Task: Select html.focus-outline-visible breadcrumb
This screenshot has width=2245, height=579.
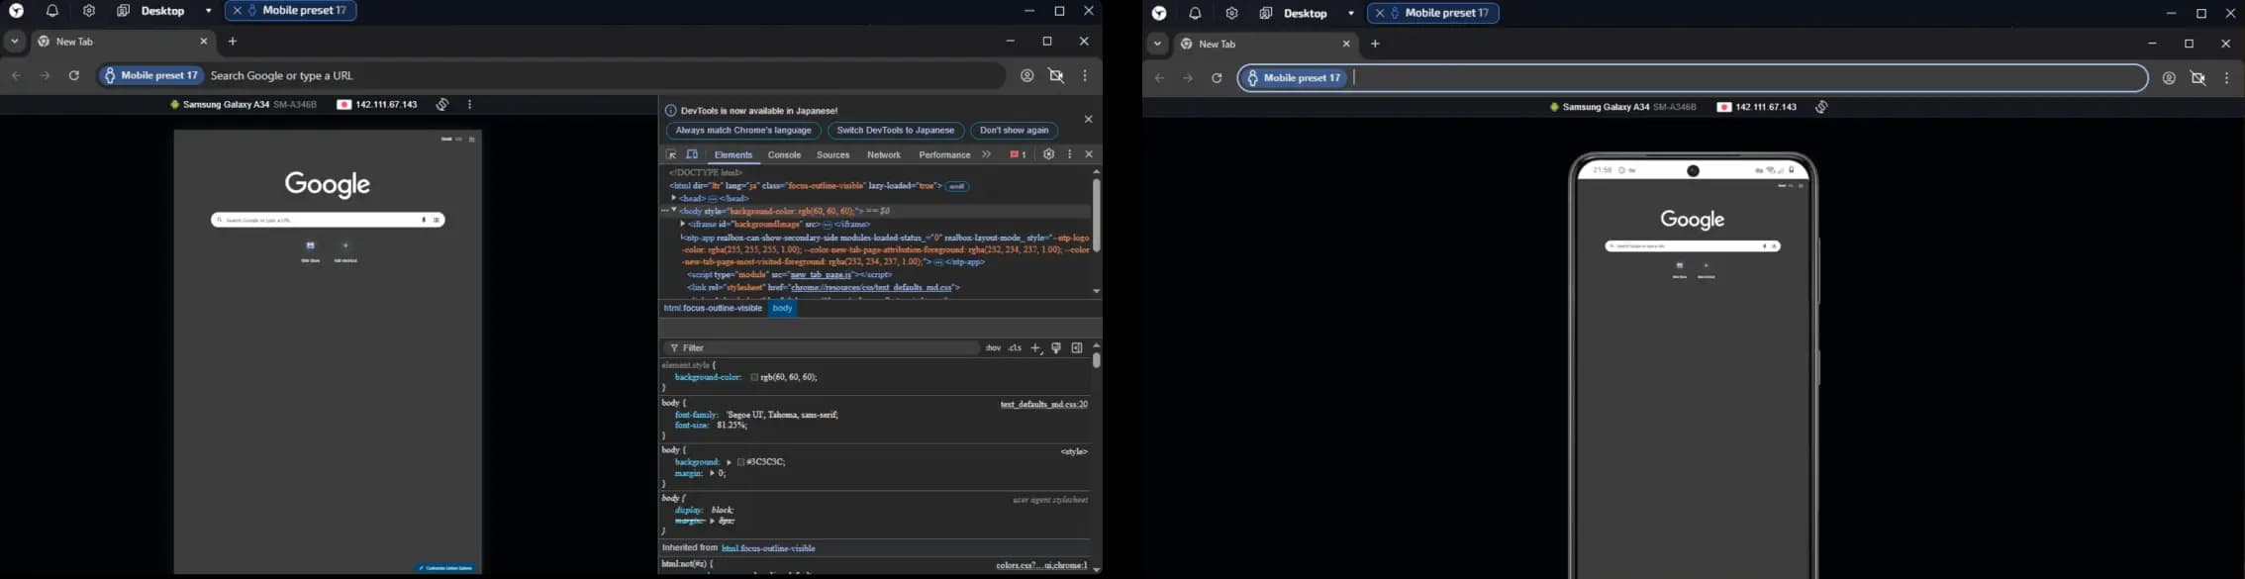Action: pos(713,309)
